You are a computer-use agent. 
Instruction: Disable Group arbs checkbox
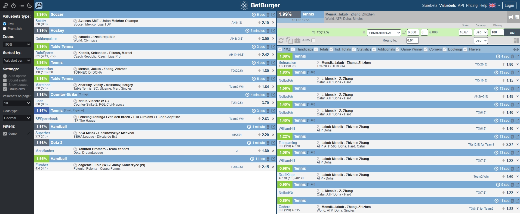tap(5, 89)
